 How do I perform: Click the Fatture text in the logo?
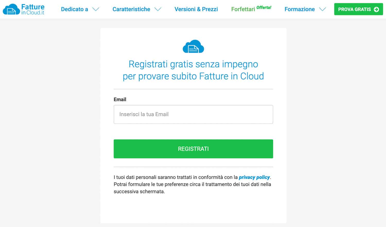tap(33, 7)
